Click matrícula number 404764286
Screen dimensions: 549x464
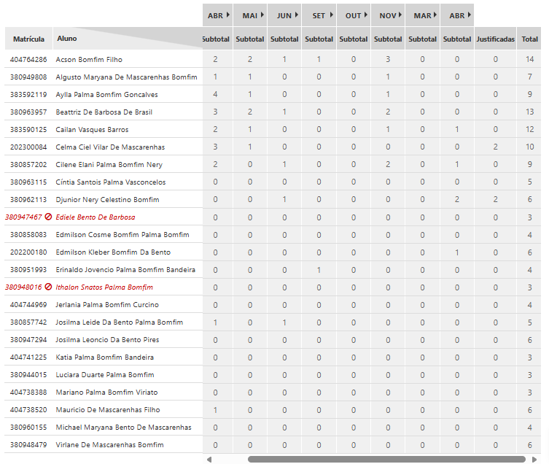(x=28, y=60)
